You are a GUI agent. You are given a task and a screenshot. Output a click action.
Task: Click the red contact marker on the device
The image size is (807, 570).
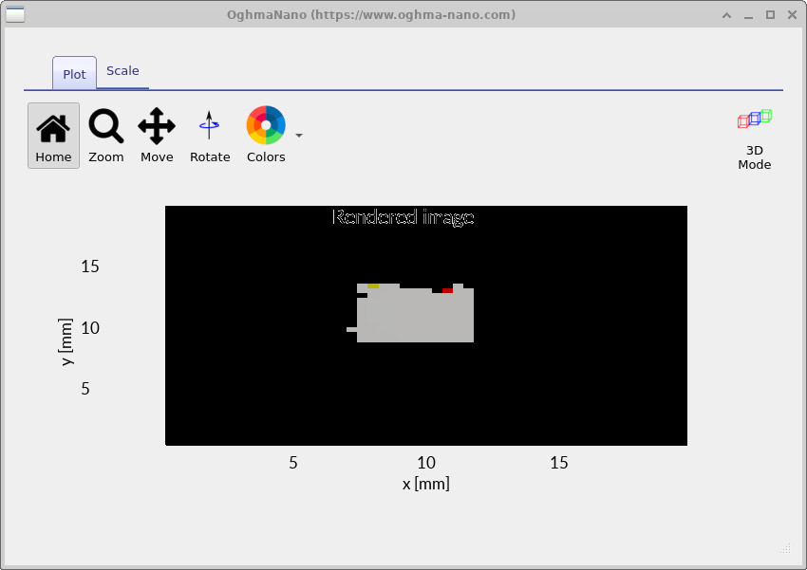(447, 290)
